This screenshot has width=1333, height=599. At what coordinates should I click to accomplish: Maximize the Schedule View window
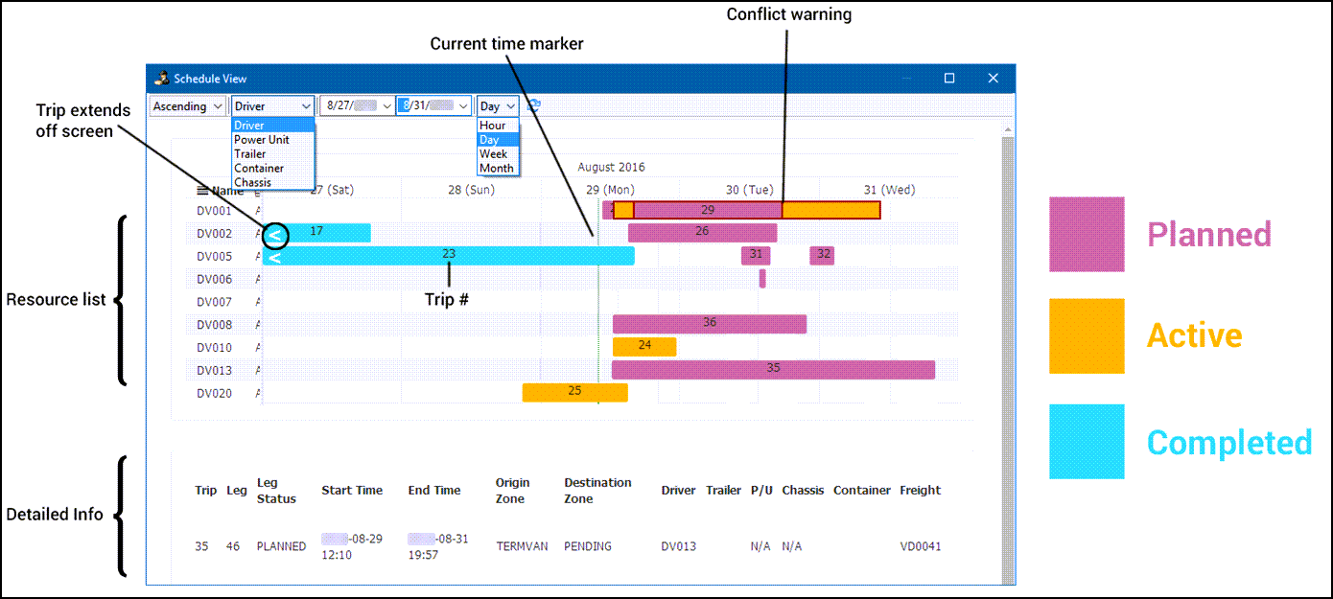[949, 79]
